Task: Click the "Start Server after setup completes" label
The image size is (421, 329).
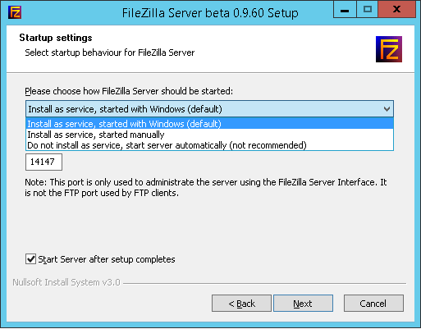Action: 107,259
